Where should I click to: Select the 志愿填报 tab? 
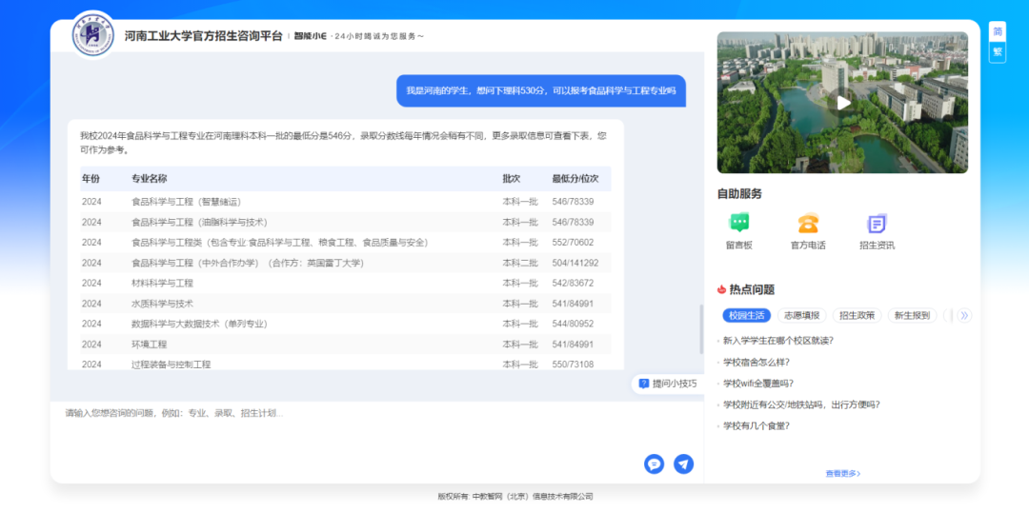[x=801, y=315]
